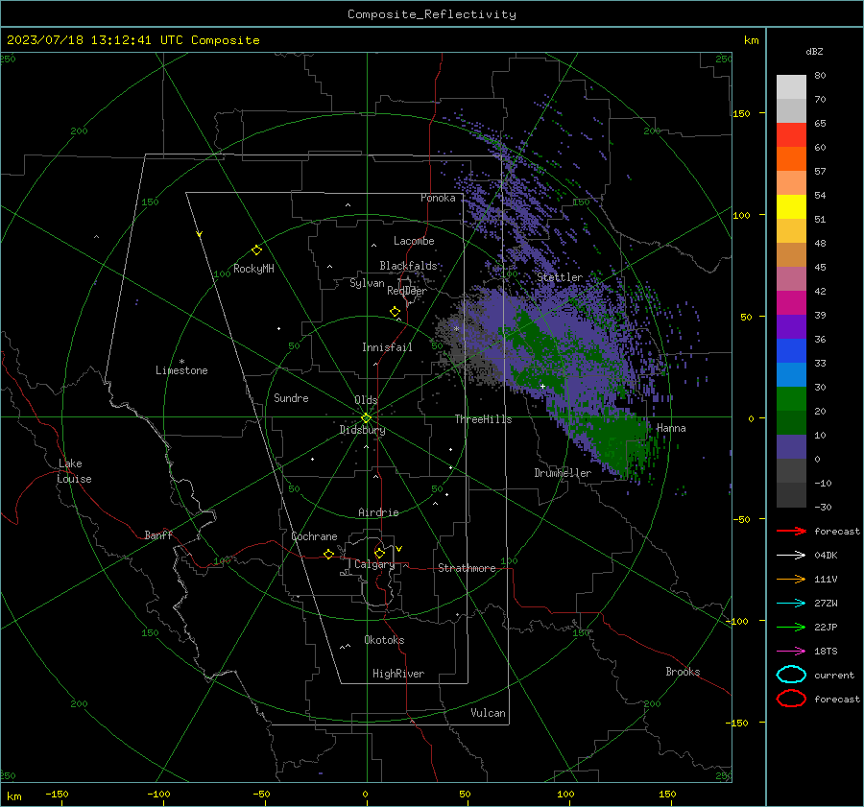Click the cyan current ellipse icon
Screen dimensions: 864x807
tap(791, 675)
